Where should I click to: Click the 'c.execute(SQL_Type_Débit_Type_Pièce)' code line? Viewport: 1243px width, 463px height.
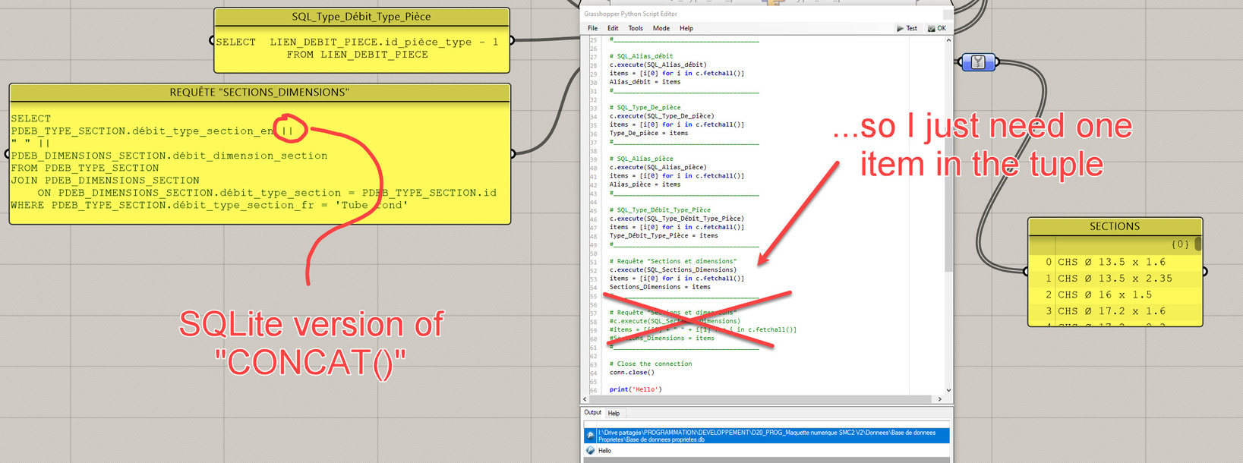pos(677,219)
